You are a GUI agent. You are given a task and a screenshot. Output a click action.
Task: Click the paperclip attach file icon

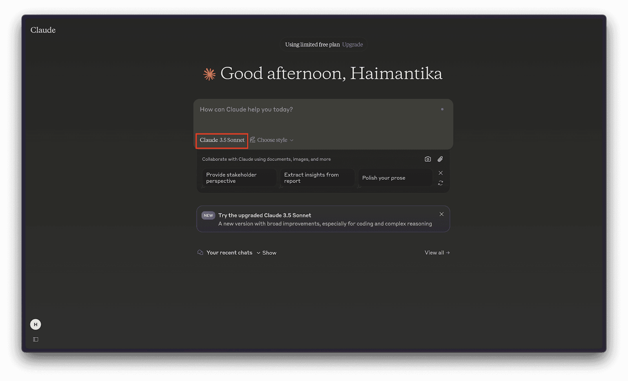[440, 159]
